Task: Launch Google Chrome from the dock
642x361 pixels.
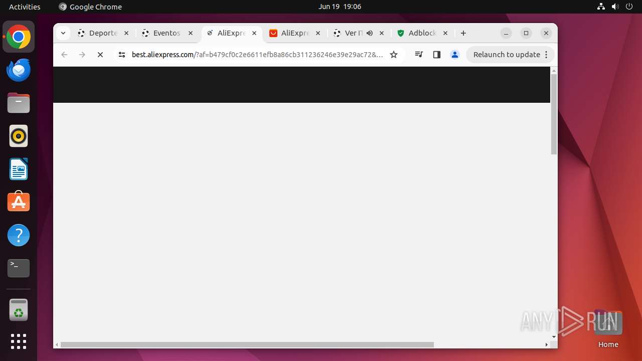Action: click(19, 37)
